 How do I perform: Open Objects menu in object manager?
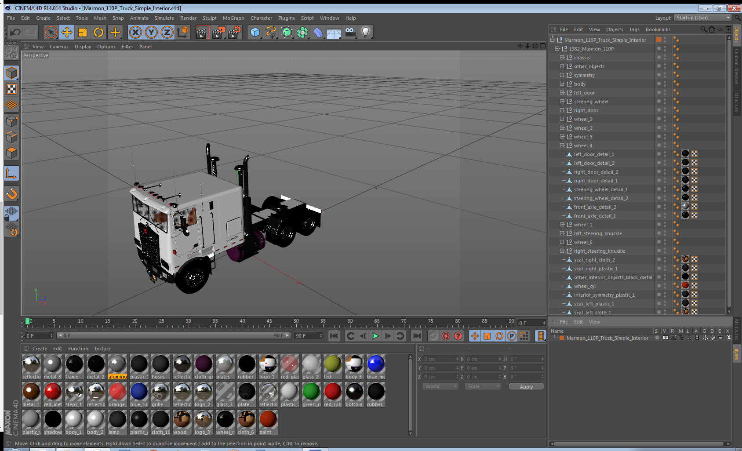tap(615, 29)
